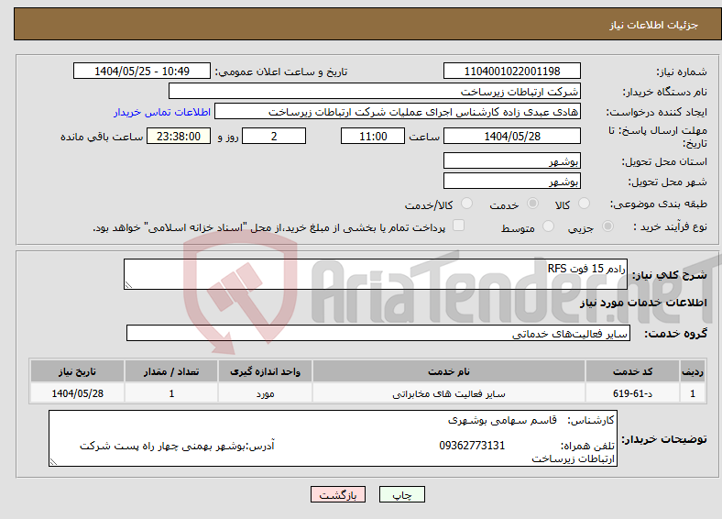Click the delivery province field بوشهر
722x519 pixels.
click(x=512, y=160)
